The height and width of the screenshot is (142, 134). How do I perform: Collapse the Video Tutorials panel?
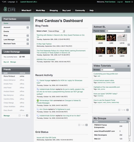pyautogui.click(x=128, y=66)
